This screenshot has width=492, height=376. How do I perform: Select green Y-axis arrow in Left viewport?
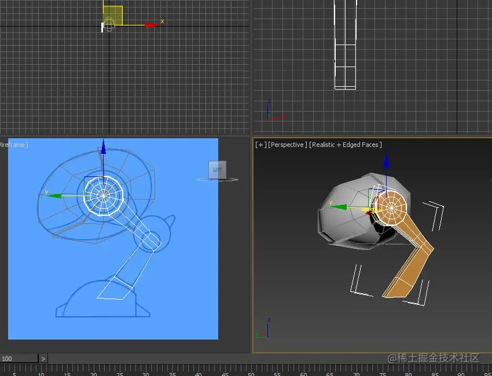pos(54,196)
